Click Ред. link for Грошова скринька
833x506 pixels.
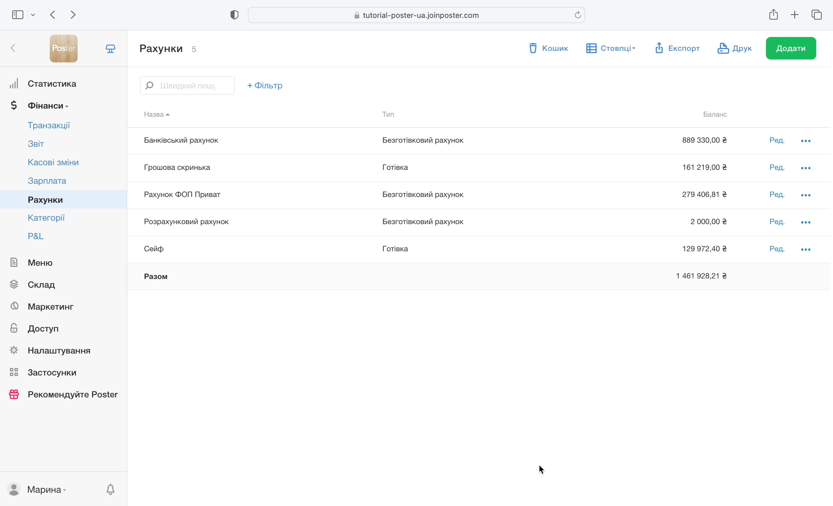(777, 168)
